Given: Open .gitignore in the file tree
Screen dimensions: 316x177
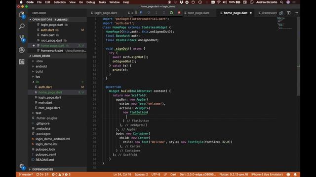Looking at the screenshot, I should point(42,123).
